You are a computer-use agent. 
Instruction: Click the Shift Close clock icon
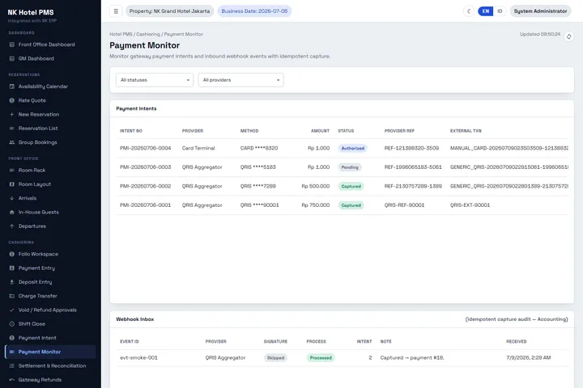coord(12,324)
